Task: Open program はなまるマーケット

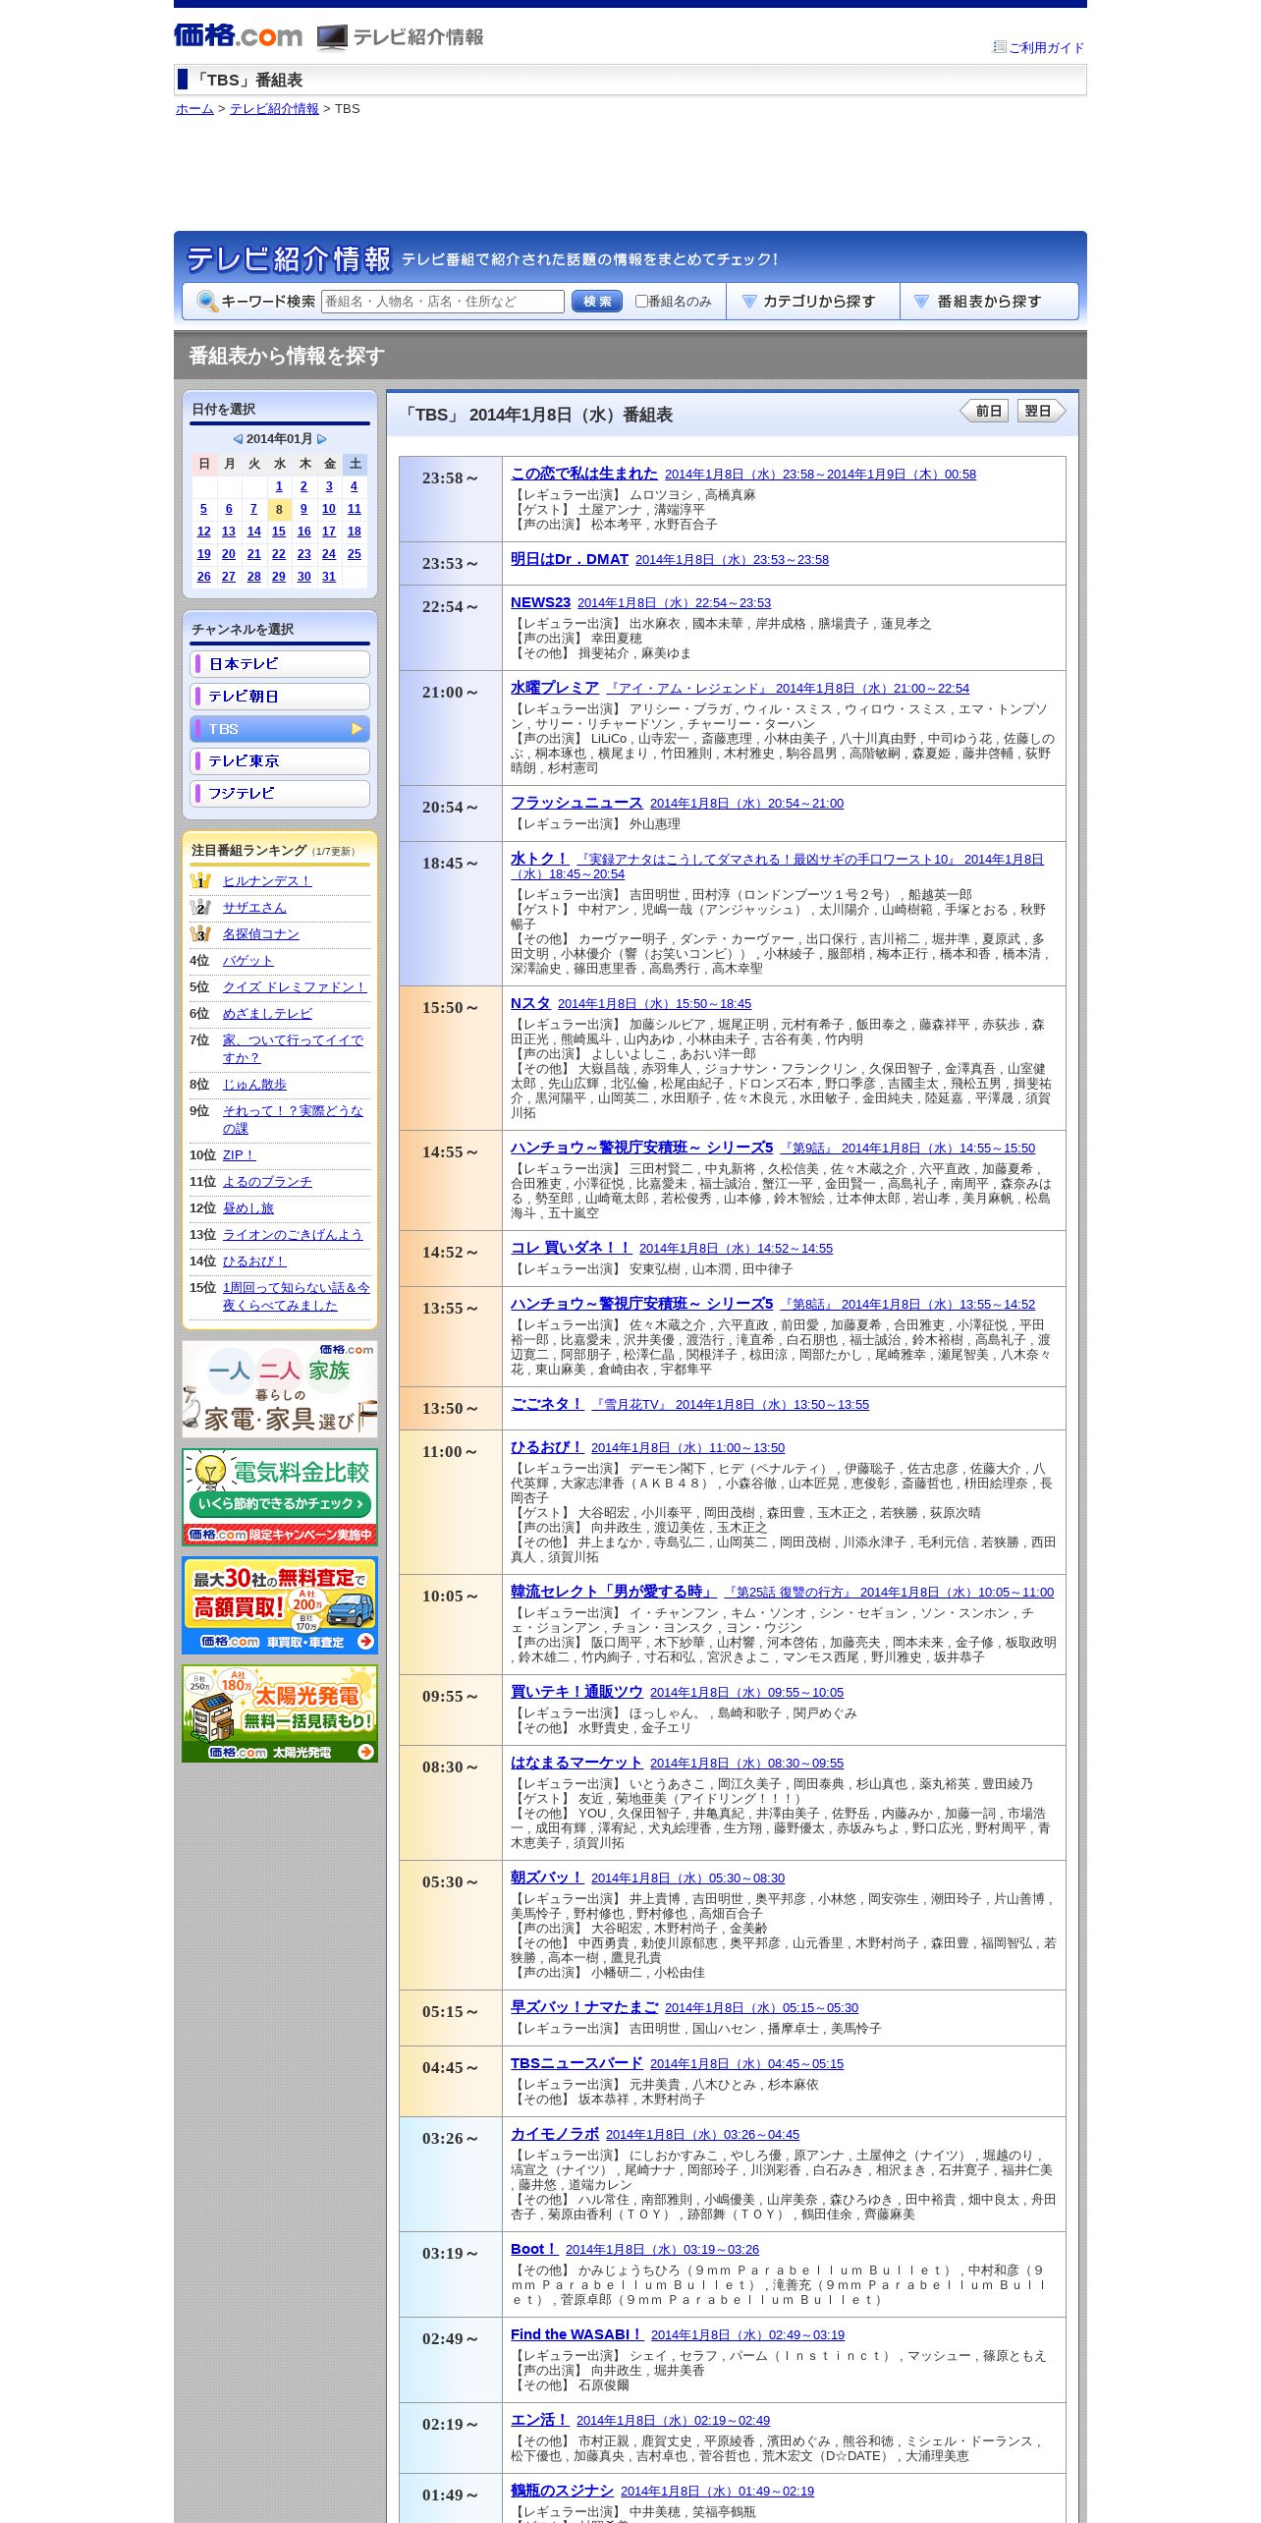Action: pyautogui.click(x=576, y=1763)
